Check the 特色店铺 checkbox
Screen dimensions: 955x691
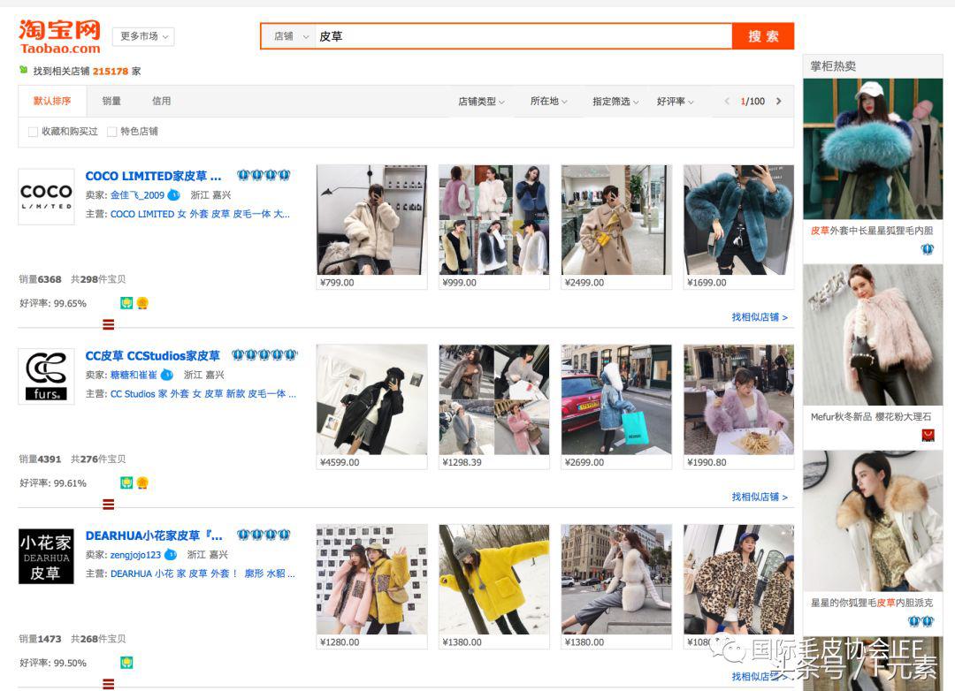pyautogui.click(x=112, y=132)
